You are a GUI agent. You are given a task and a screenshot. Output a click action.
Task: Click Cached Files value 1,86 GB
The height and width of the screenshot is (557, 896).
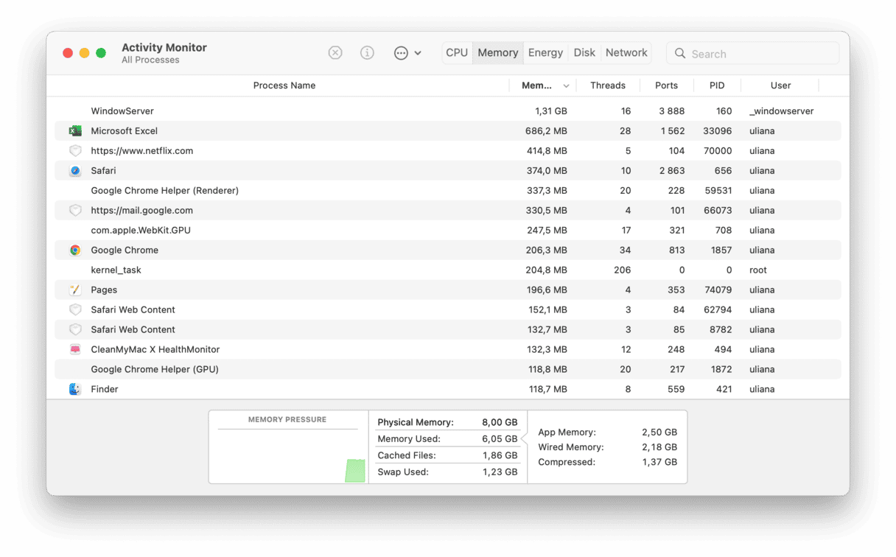coord(500,456)
